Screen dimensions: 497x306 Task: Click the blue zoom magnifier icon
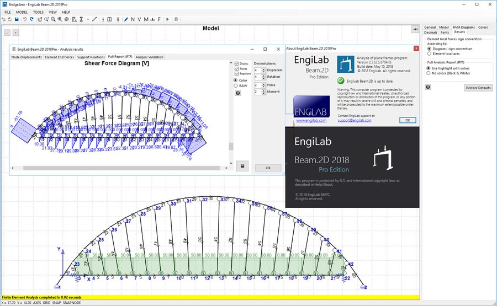60,19
